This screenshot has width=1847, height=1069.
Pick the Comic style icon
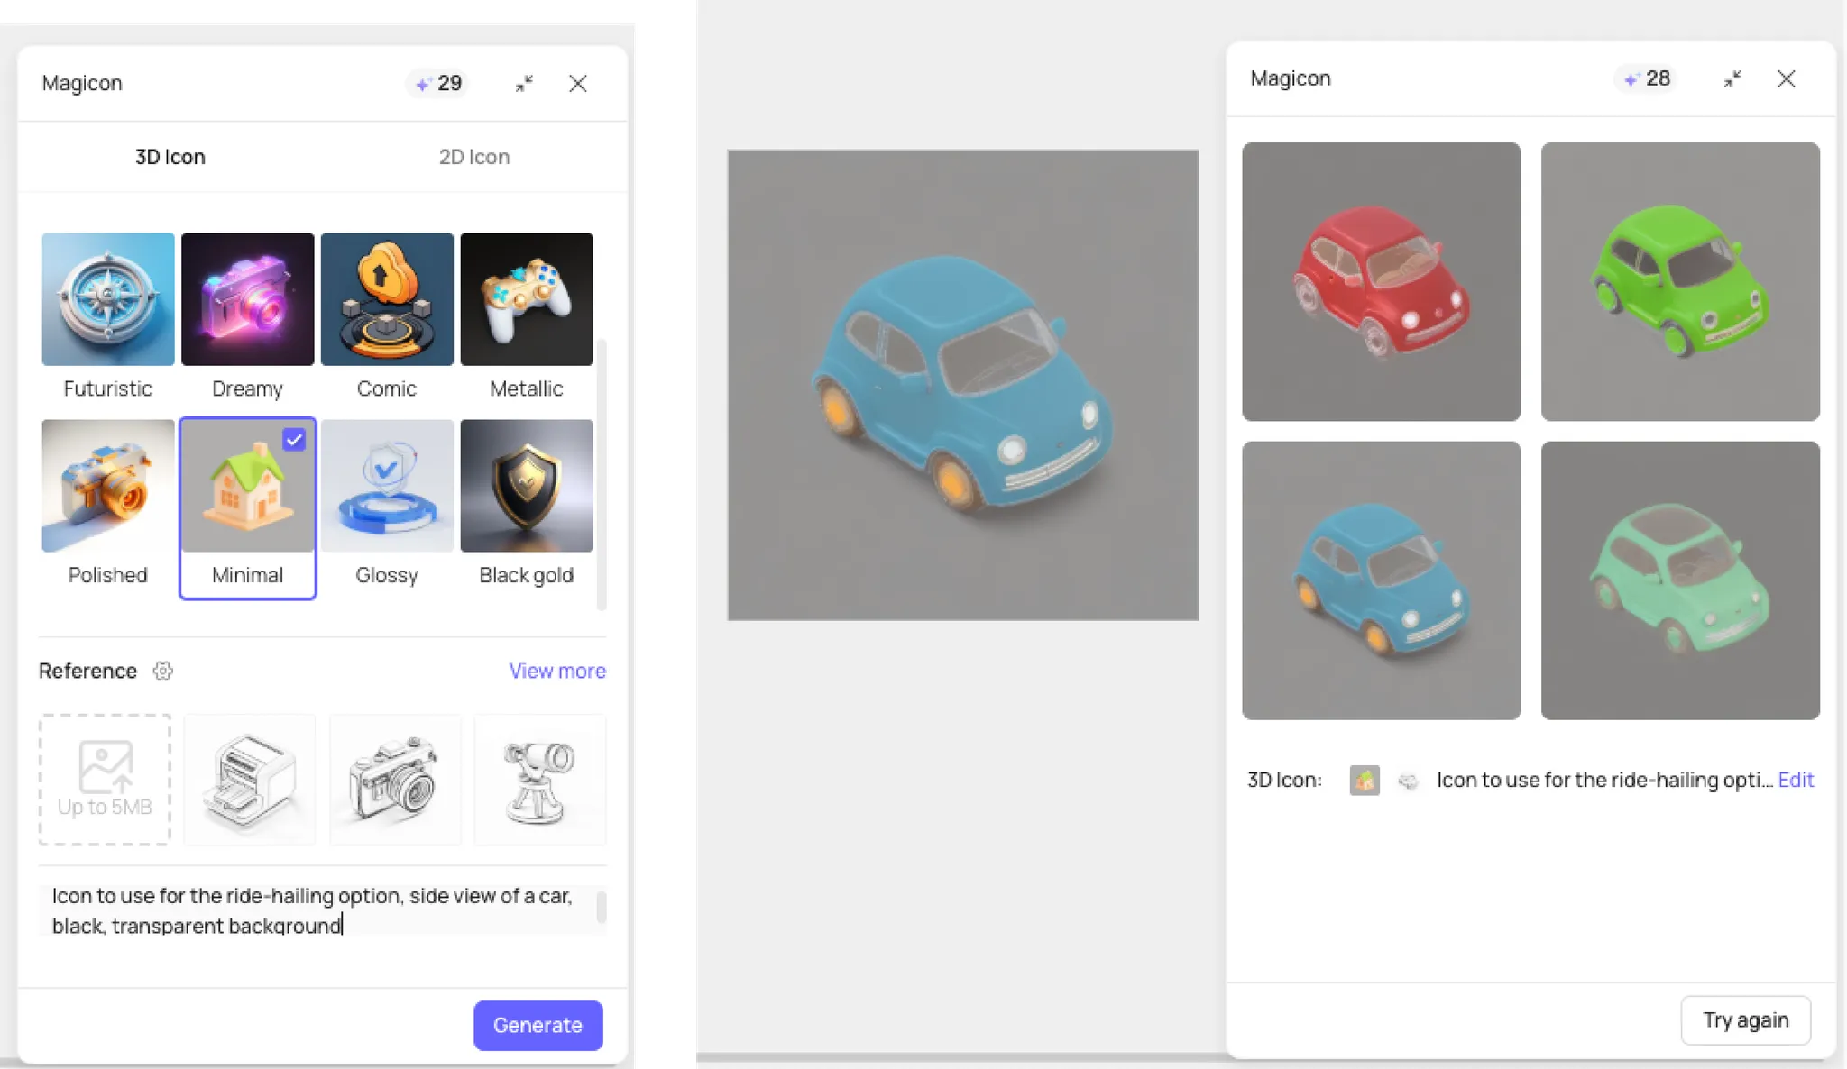387,299
